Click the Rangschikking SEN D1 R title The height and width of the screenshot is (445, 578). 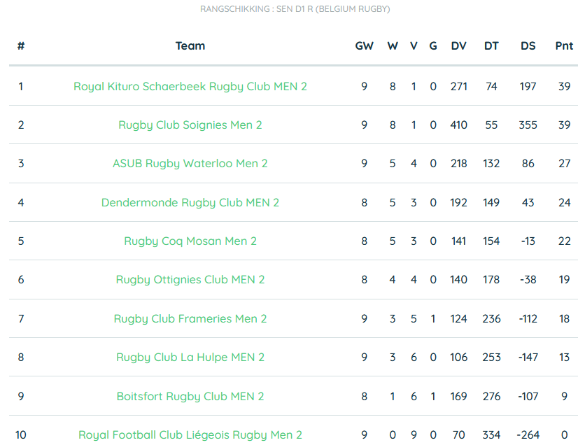pyautogui.click(x=295, y=9)
